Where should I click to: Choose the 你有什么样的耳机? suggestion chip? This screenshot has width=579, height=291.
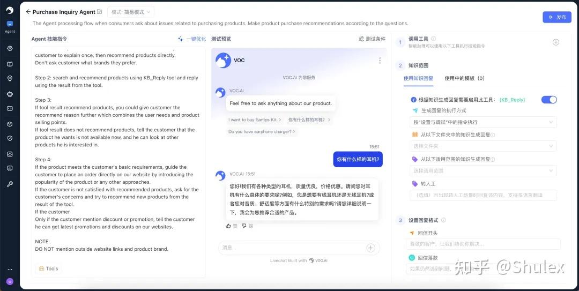[x=309, y=120]
